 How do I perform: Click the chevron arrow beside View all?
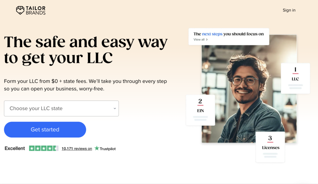point(207,40)
